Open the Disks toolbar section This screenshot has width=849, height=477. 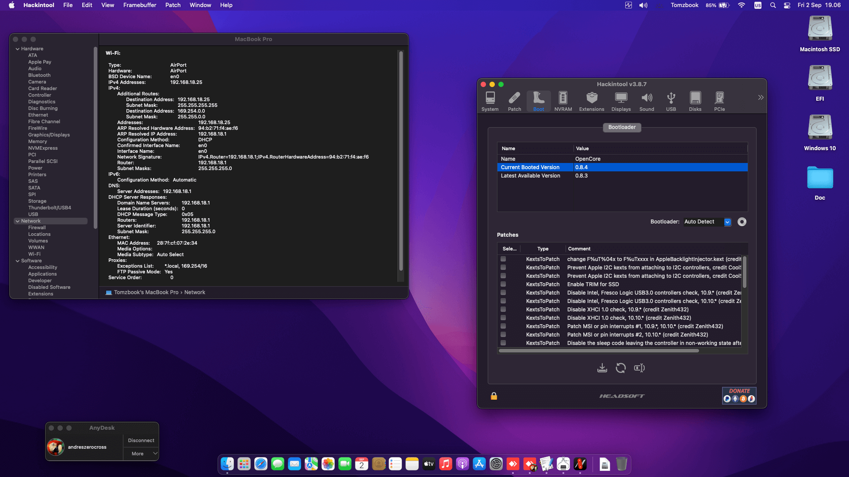(x=695, y=101)
